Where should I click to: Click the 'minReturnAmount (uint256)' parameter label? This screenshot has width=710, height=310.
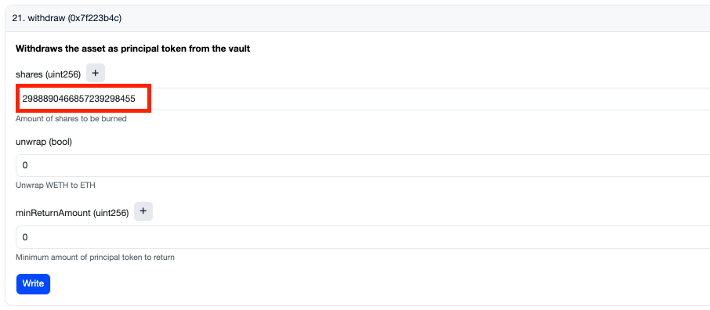(x=72, y=212)
